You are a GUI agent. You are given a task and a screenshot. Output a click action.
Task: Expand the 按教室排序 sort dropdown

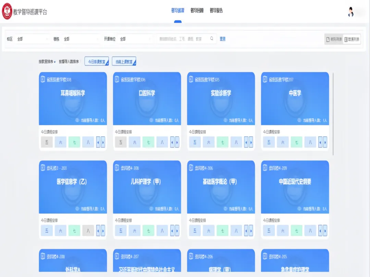pos(47,62)
